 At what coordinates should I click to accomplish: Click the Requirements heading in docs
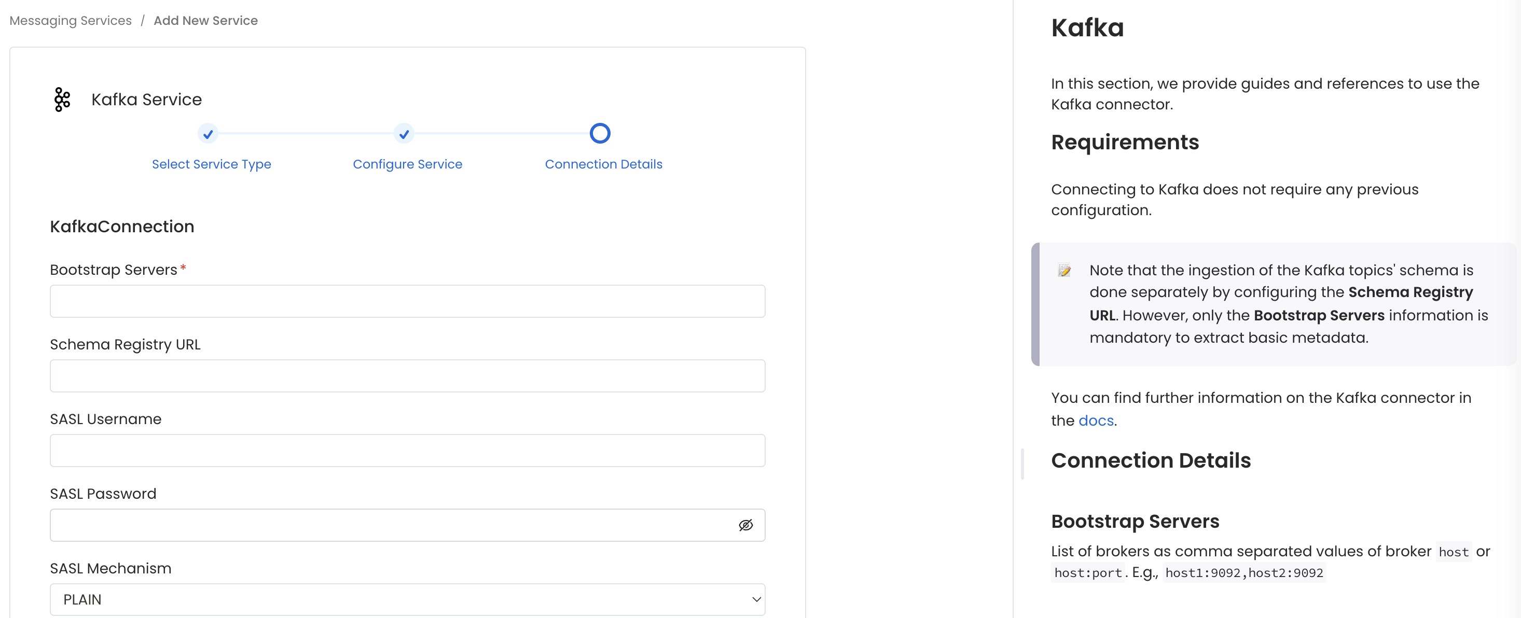1125,142
